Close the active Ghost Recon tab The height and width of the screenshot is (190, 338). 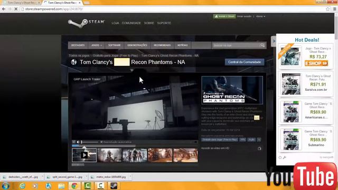(x=80, y=3)
